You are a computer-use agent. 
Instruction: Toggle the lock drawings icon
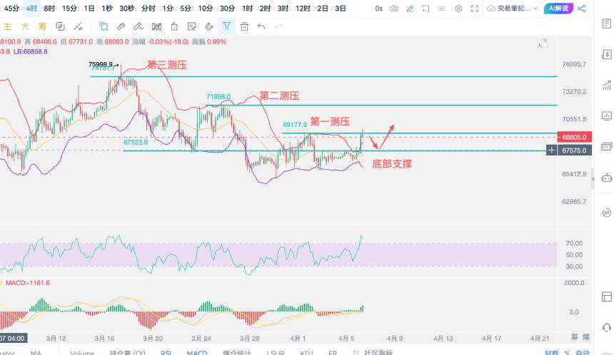click(174, 26)
